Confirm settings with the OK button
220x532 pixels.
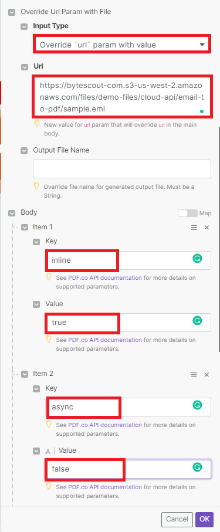tap(204, 519)
